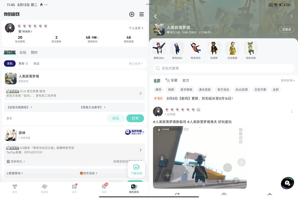Switch to 游戏库 tab
Screen dimensions: 298x199
click(x=10, y=52)
